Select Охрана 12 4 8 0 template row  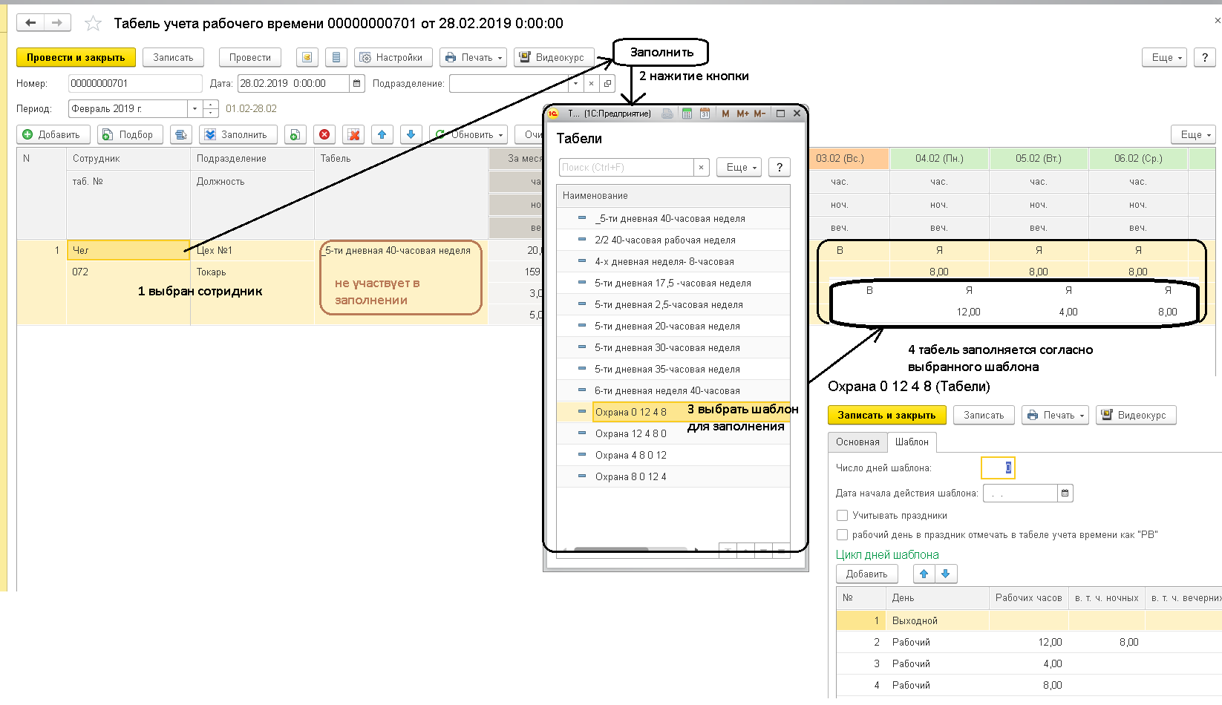point(630,433)
